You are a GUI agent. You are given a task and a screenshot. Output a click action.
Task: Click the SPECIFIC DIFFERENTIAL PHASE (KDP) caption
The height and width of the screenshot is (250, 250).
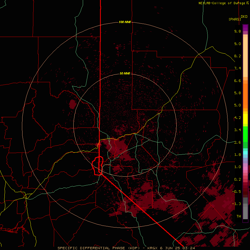[x=99, y=248]
